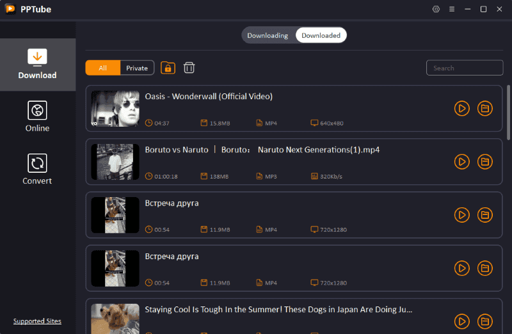
Task: Select the Download sidebar section
Action: (x=38, y=64)
